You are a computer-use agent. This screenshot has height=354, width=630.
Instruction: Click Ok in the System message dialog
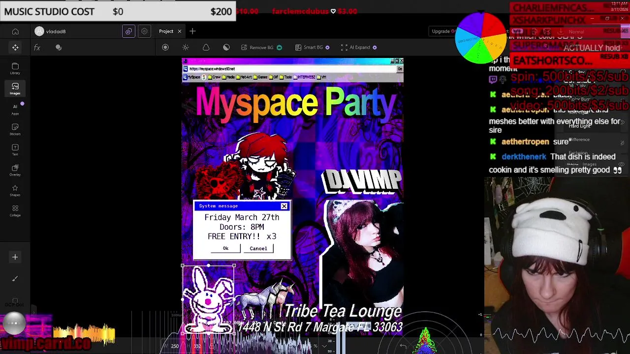point(225,248)
